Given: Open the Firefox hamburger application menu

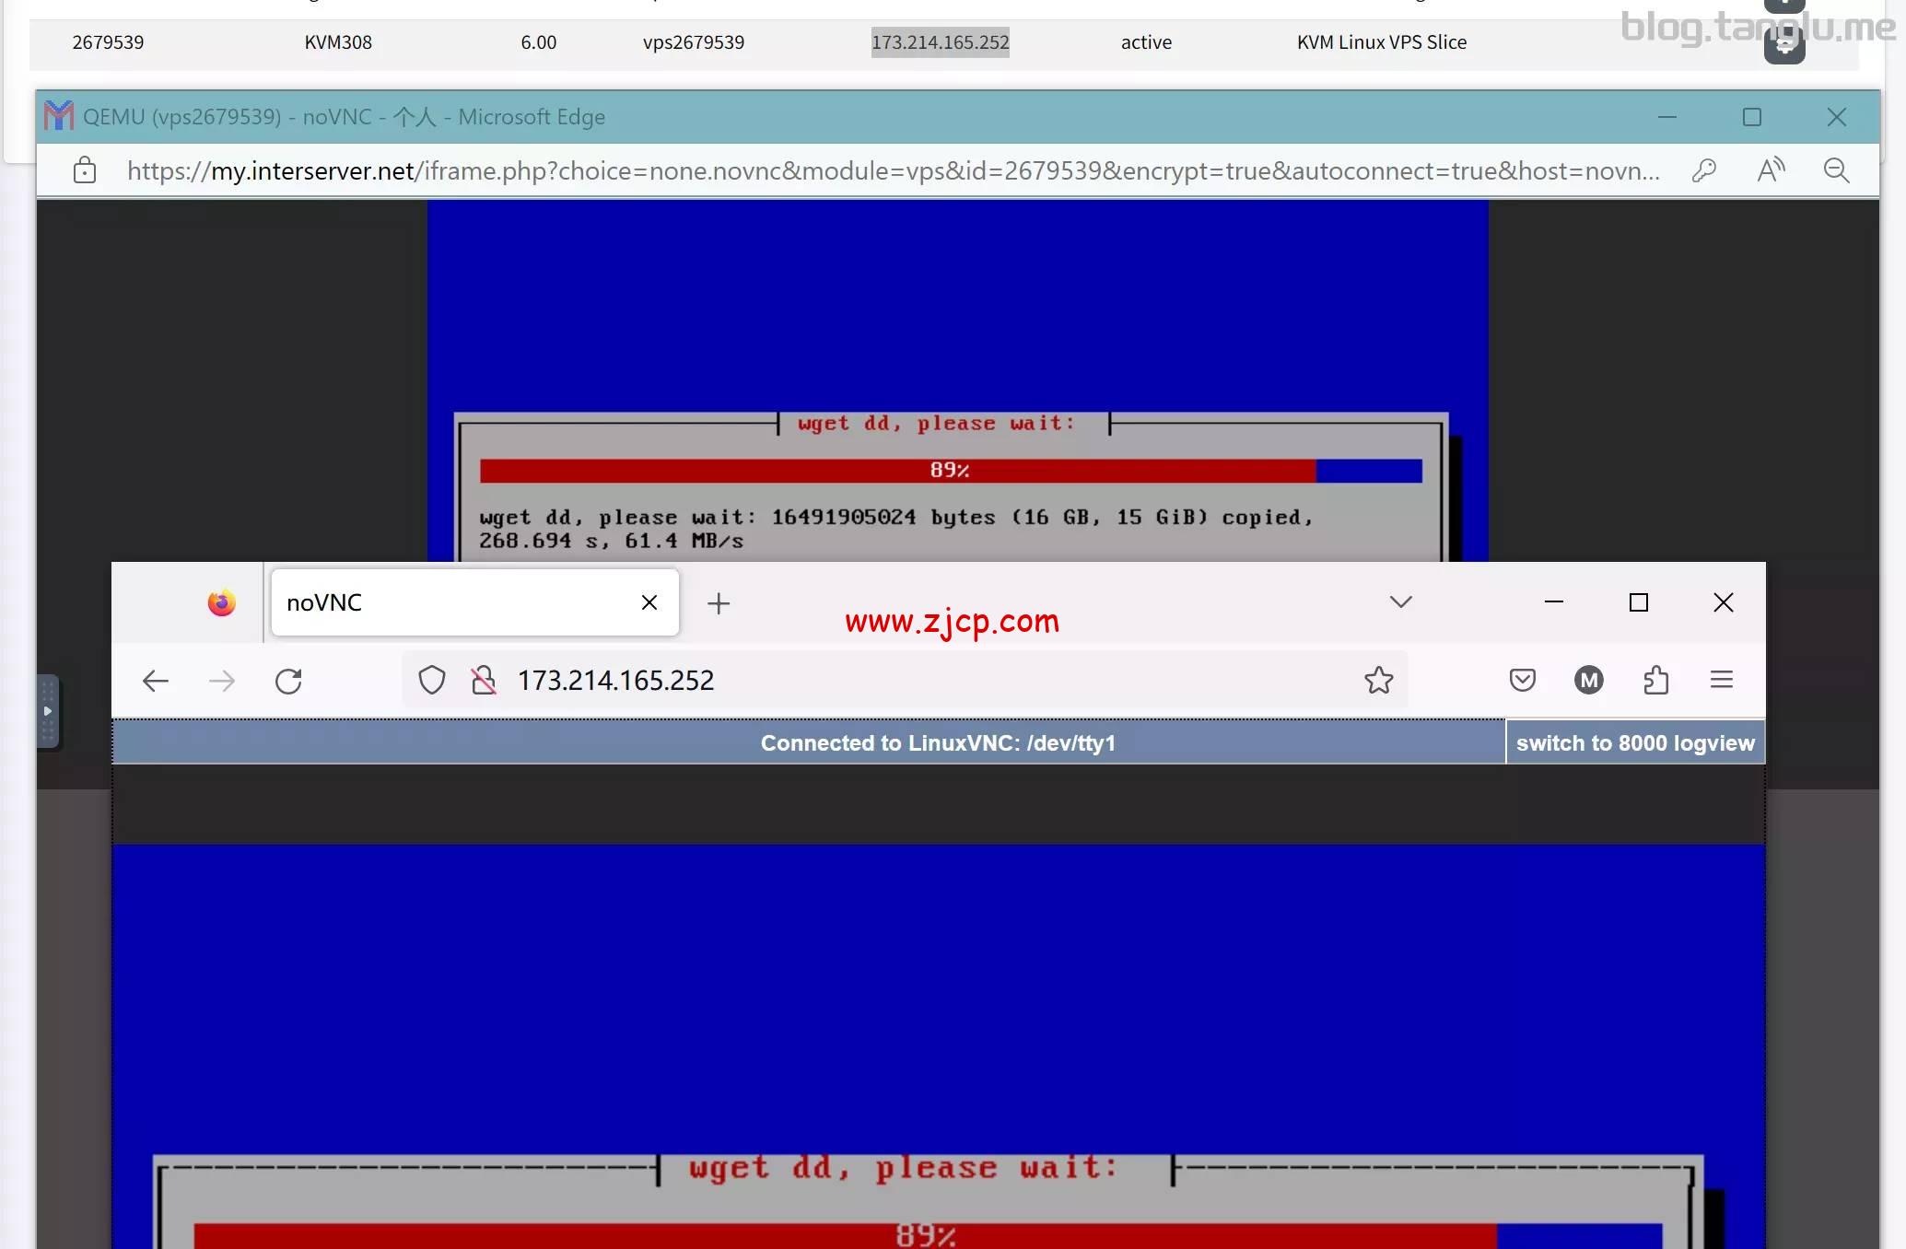Looking at the screenshot, I should 1721,680.
